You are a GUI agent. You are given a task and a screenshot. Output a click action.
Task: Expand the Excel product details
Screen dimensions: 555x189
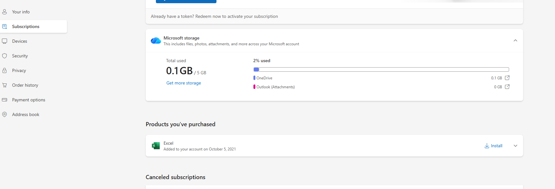point(515,146)
